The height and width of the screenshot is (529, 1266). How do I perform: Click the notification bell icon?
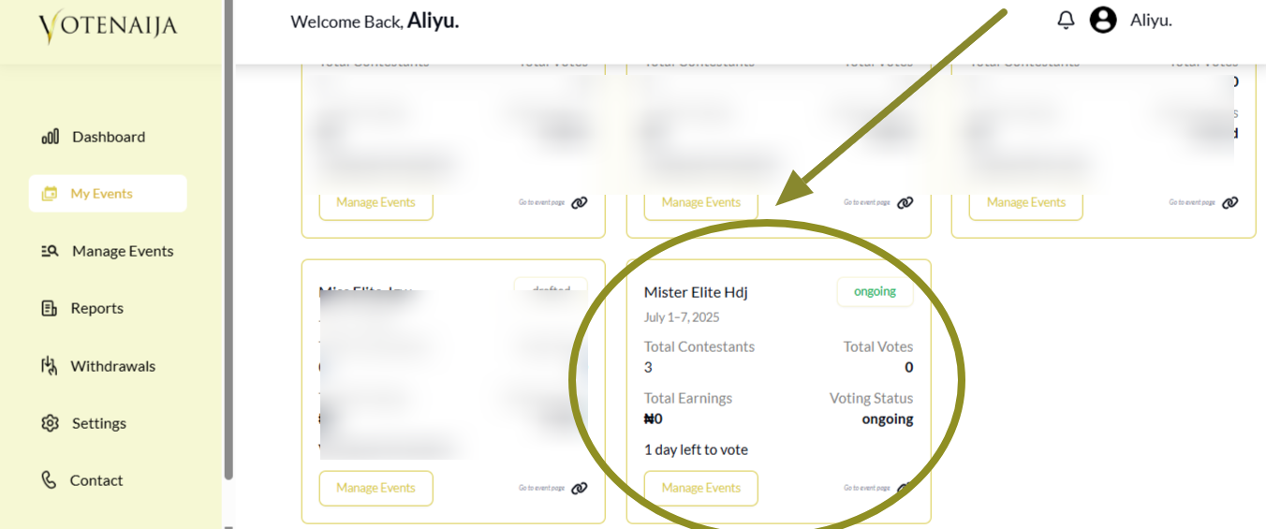pyautogui.click(x=1066, y=20)
